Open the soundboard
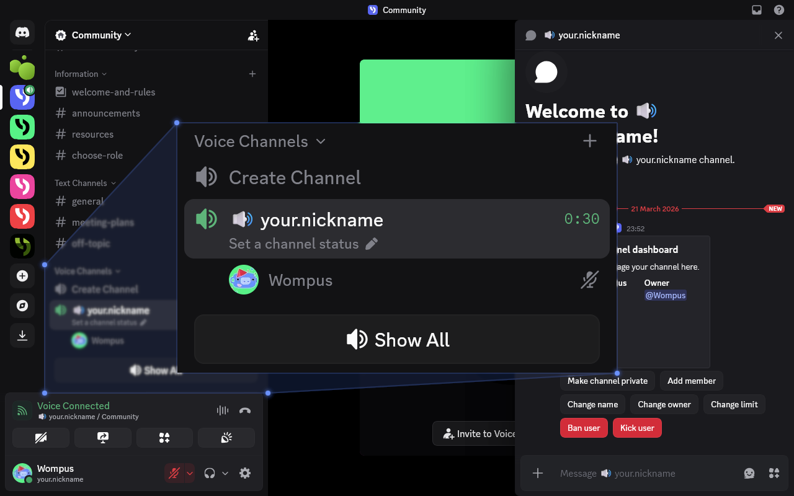794x496 pixels. click(x=226, y=438)
